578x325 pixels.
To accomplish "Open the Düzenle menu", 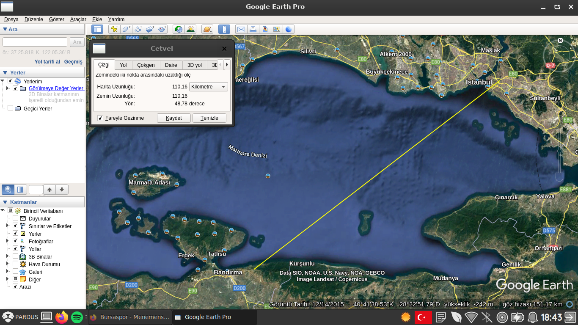I will pyautogui.click(x=34, y=19).
